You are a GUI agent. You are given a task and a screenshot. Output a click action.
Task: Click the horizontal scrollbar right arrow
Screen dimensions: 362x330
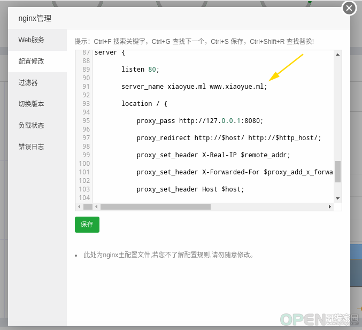click(x=330, y=206)
